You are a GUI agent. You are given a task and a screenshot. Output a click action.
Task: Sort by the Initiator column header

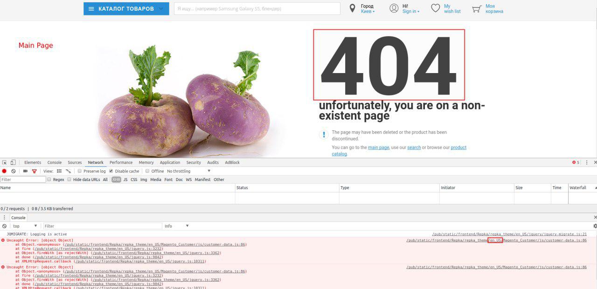477,188
